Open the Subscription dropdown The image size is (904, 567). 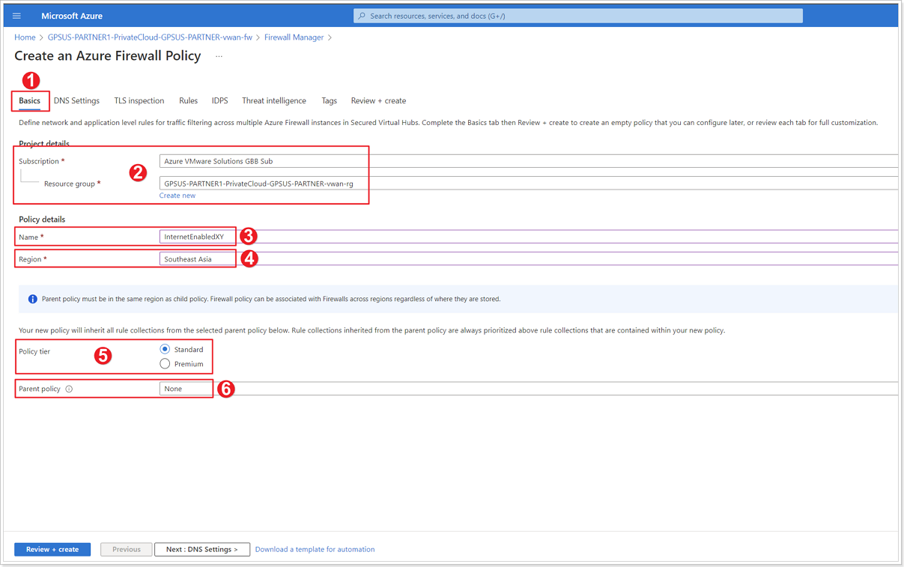coord(529,161)
